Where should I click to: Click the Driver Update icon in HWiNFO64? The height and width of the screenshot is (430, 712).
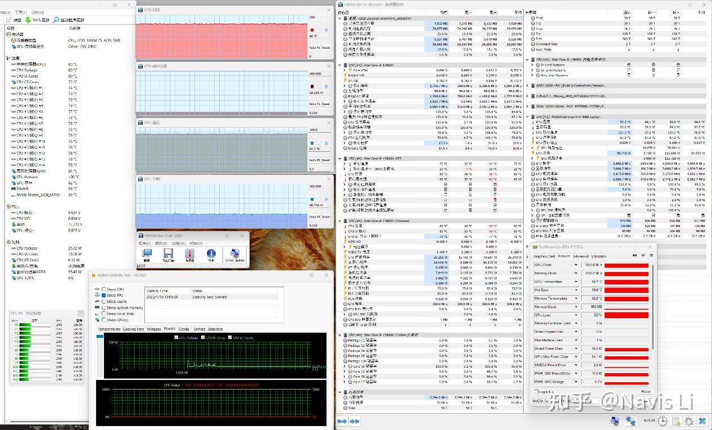(235, 254)
